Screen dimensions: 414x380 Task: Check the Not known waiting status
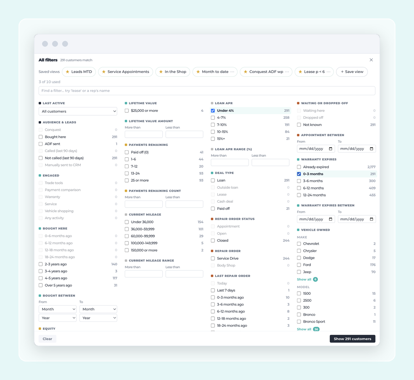click(x=299, y=125)
